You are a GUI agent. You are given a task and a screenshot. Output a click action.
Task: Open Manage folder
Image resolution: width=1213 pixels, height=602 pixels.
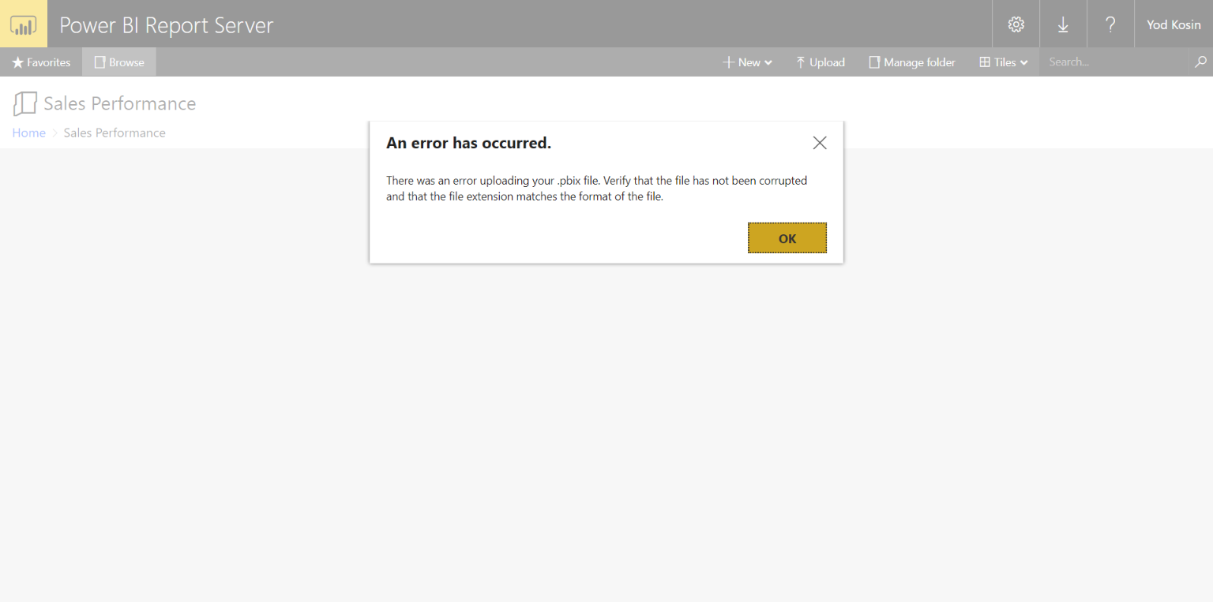tap(912, 62)
